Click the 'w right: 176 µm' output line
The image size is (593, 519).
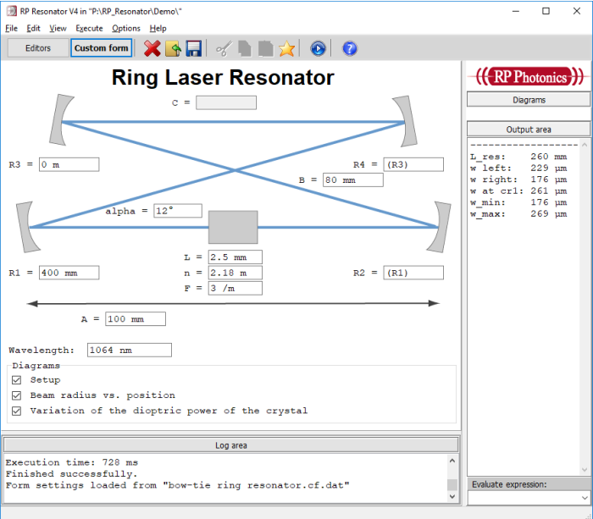[518, 179]
